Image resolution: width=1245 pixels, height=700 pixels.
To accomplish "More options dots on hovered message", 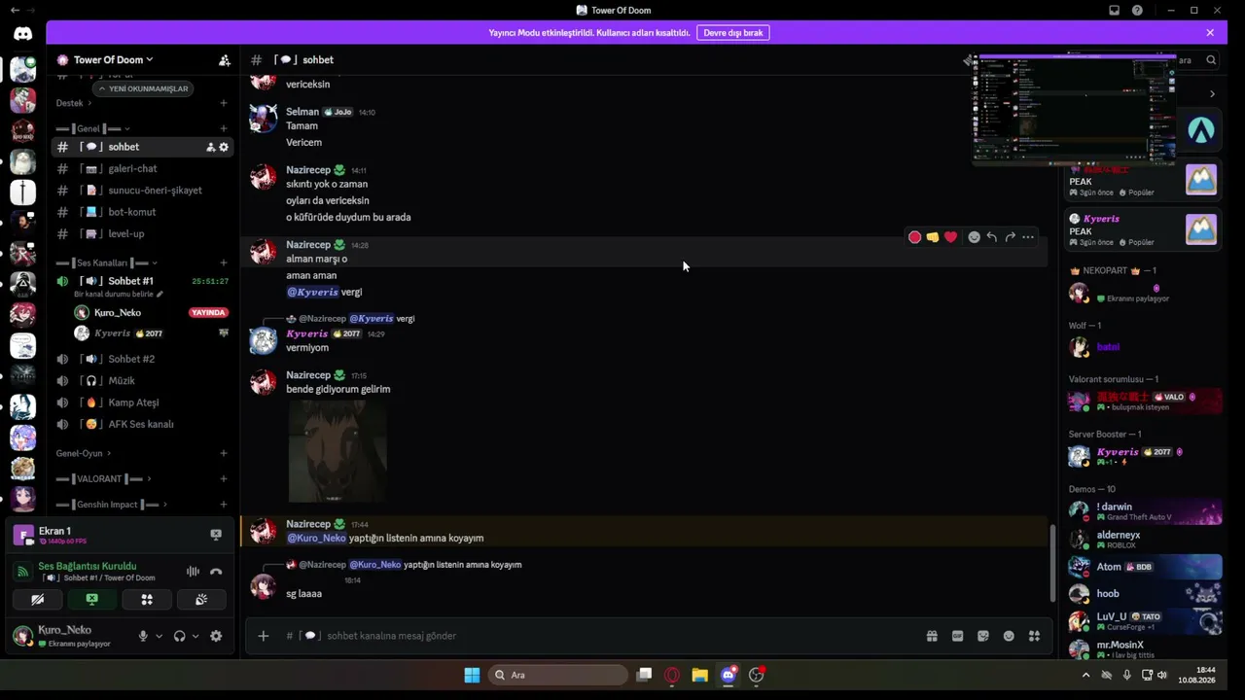I will [1028, 237].
